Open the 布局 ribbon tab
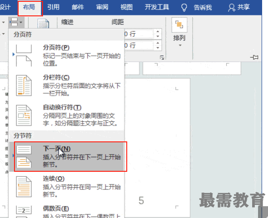 pos(29,7)
